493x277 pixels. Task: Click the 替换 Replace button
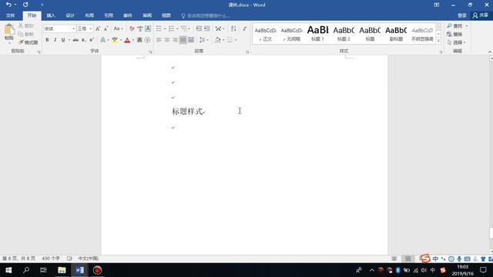click(454, 34)
